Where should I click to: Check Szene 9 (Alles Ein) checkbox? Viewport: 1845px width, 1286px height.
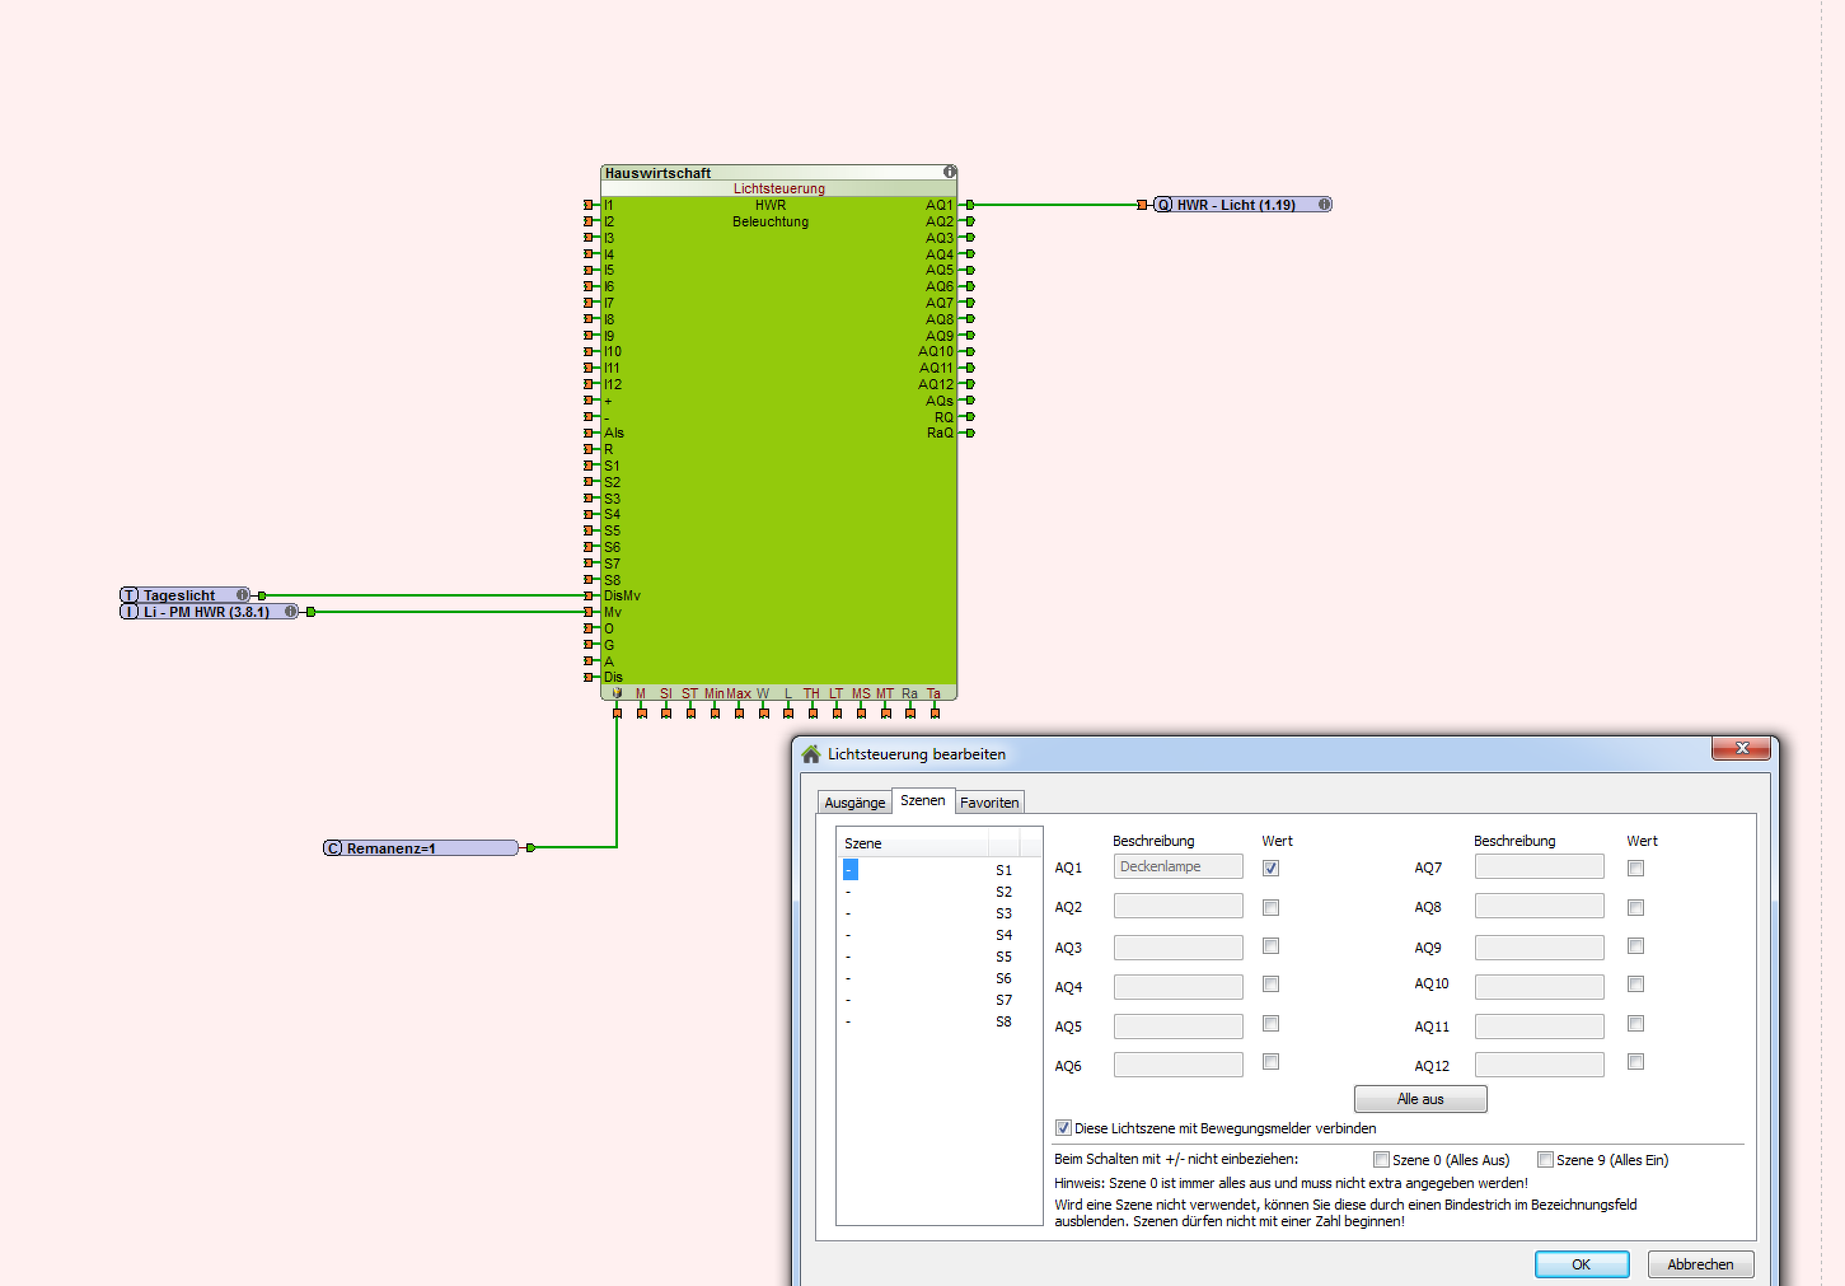[1544, 1160]
